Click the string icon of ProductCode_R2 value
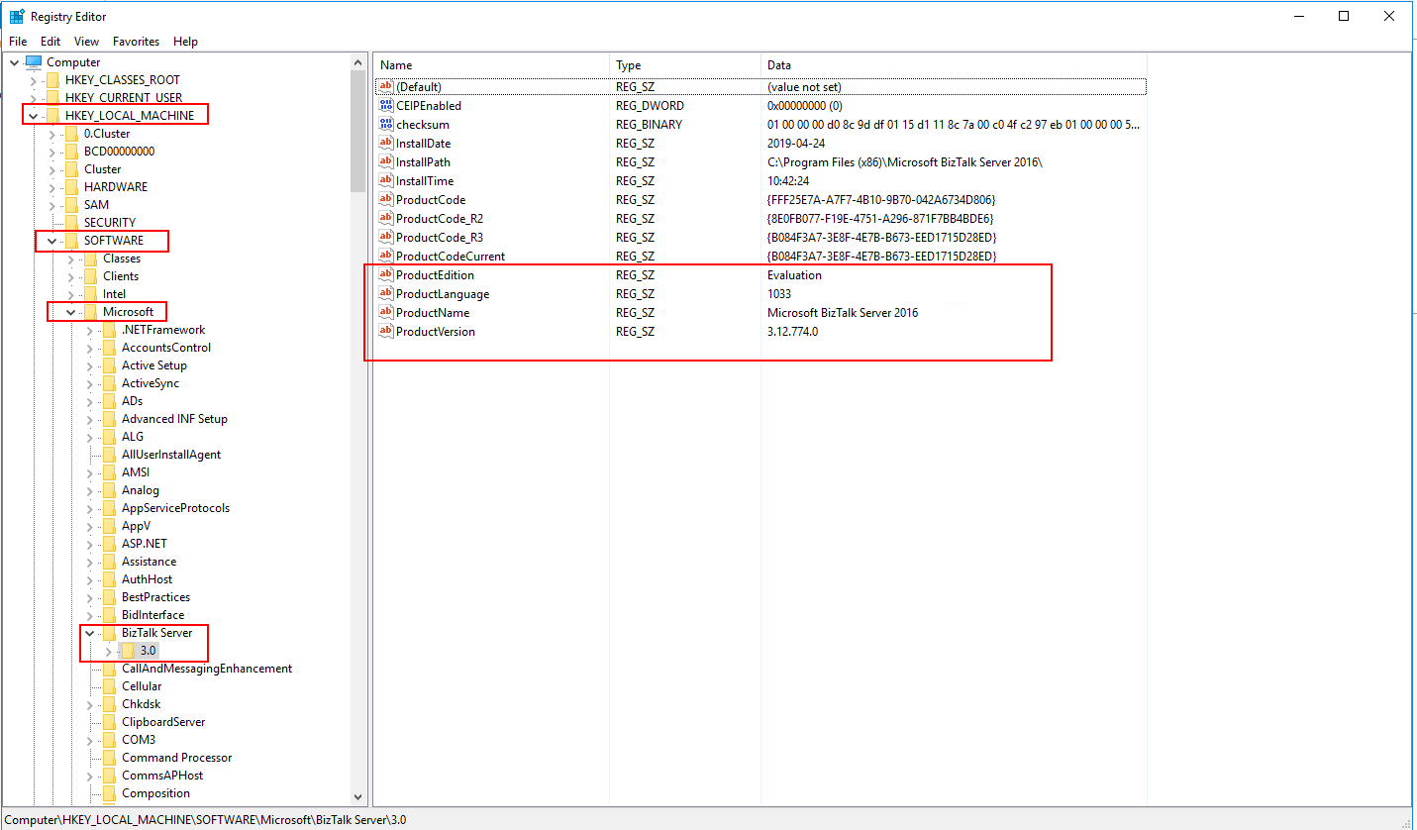1417x830 pixels. (386, 219)
